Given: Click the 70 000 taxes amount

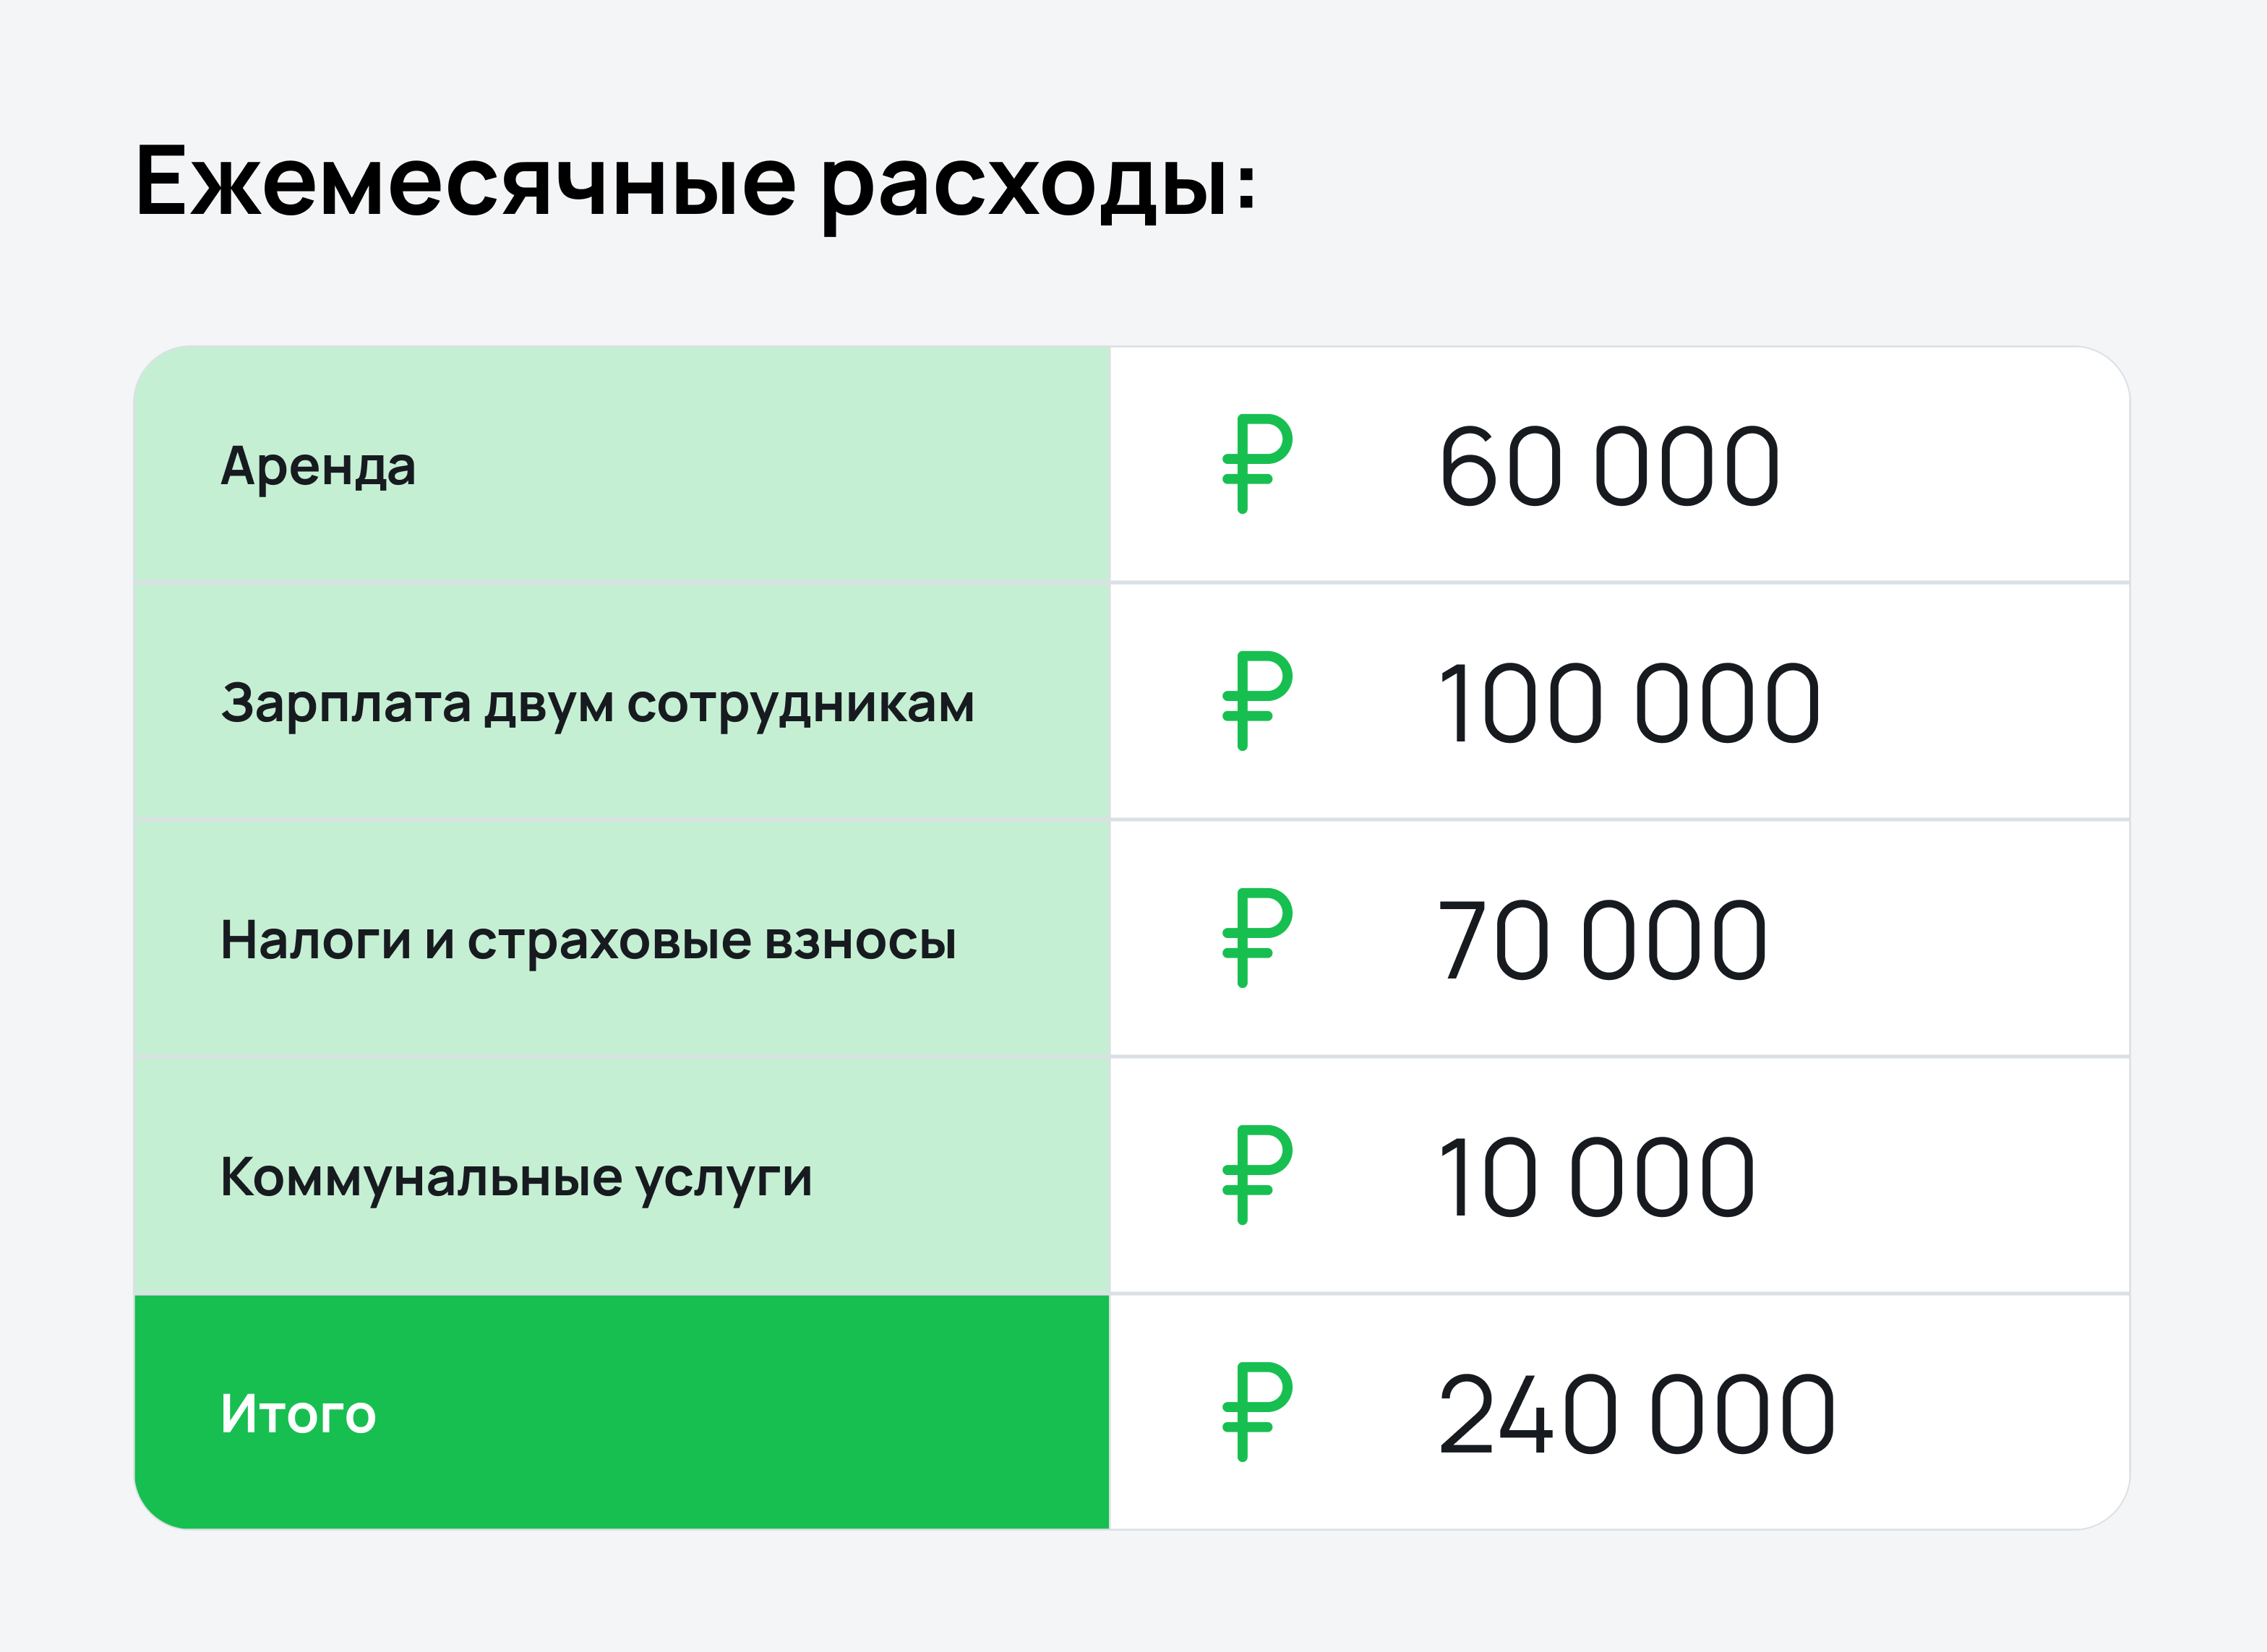Looking at the screenshot, I should point(1603,940).
